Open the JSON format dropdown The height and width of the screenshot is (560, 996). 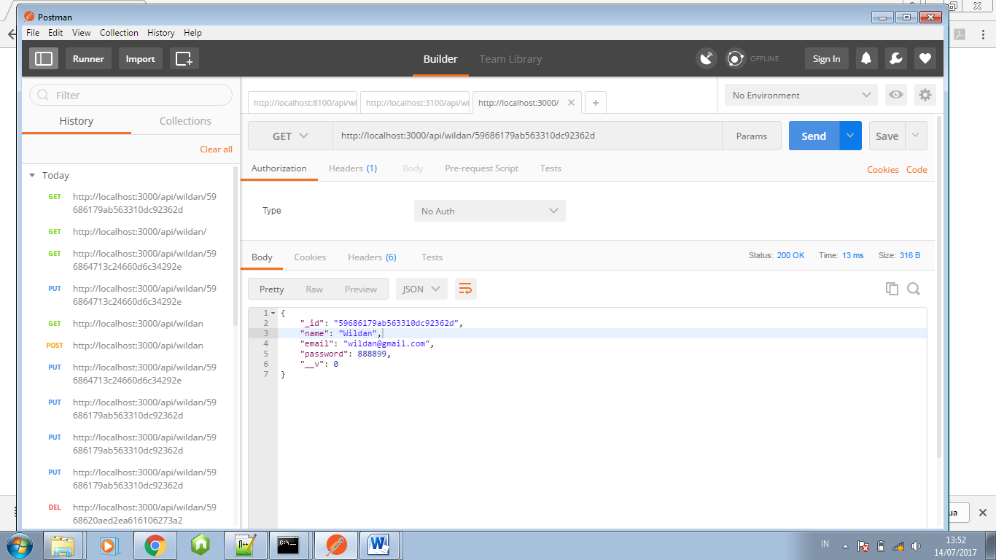pyautogui.click(x=421, y=289)
